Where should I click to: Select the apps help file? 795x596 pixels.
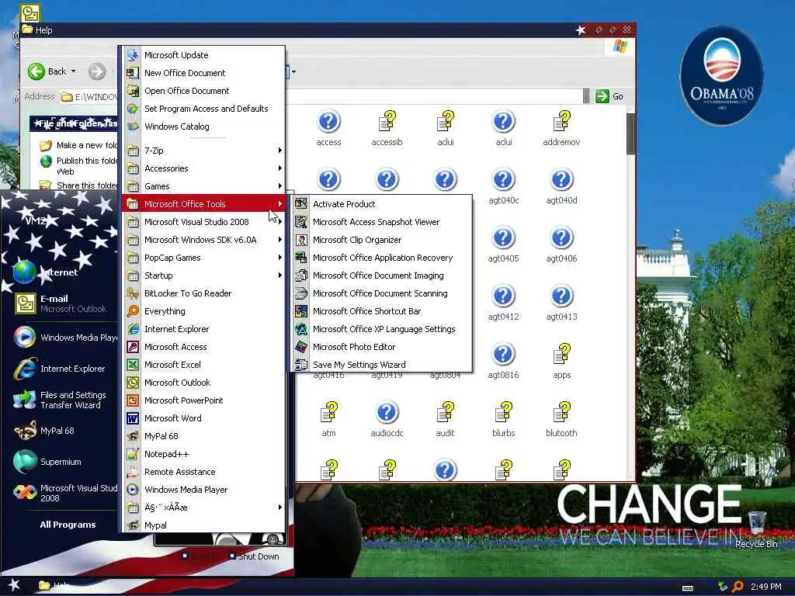click(561, 362)
